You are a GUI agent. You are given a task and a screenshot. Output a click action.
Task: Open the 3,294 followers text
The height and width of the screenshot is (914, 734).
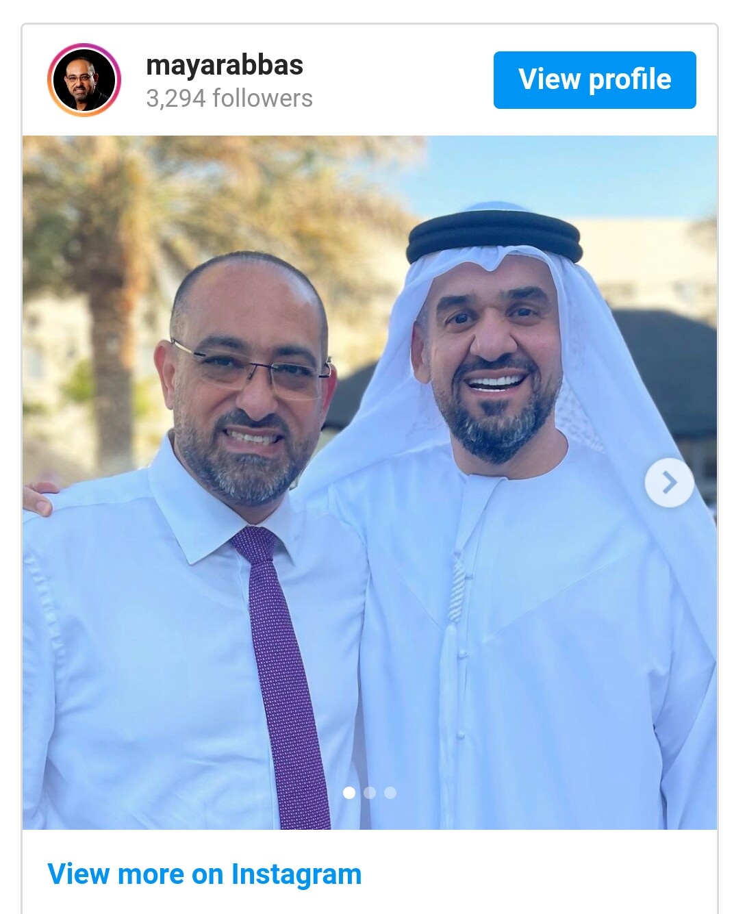coord(229,98)
